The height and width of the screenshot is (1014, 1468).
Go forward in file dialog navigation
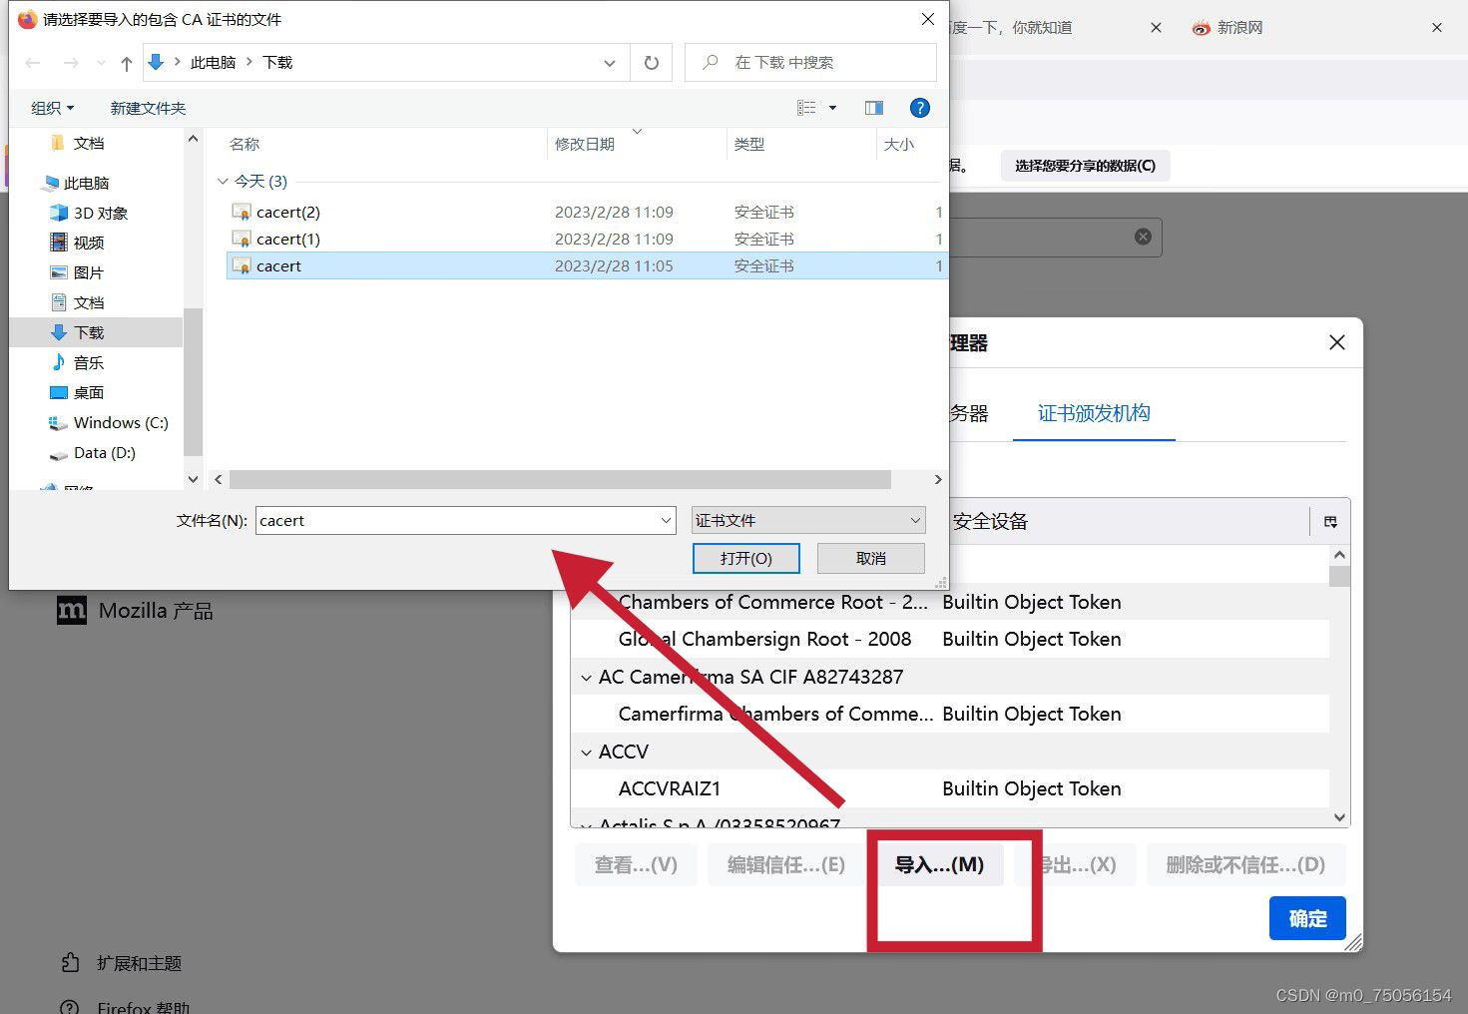(x=71, y=63)
